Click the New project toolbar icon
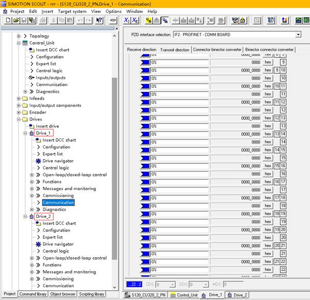 tap(9, 21)
